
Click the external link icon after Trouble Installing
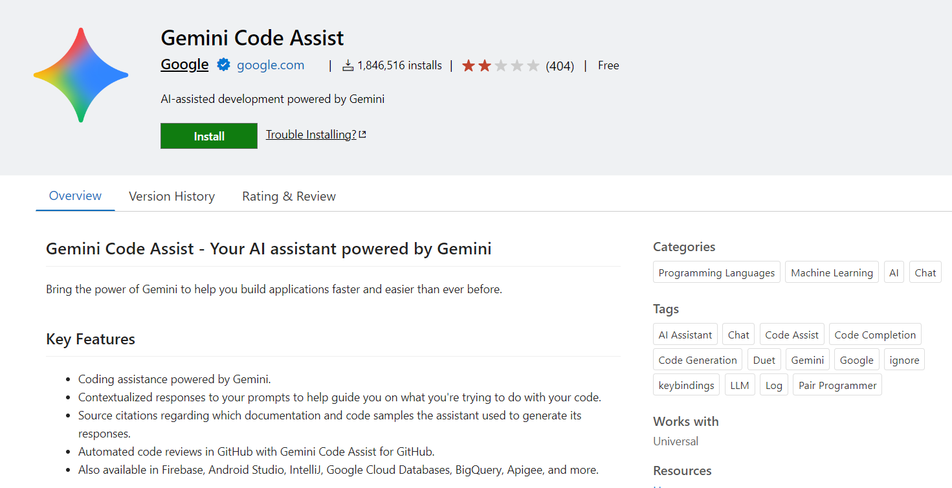pos(362,135)
